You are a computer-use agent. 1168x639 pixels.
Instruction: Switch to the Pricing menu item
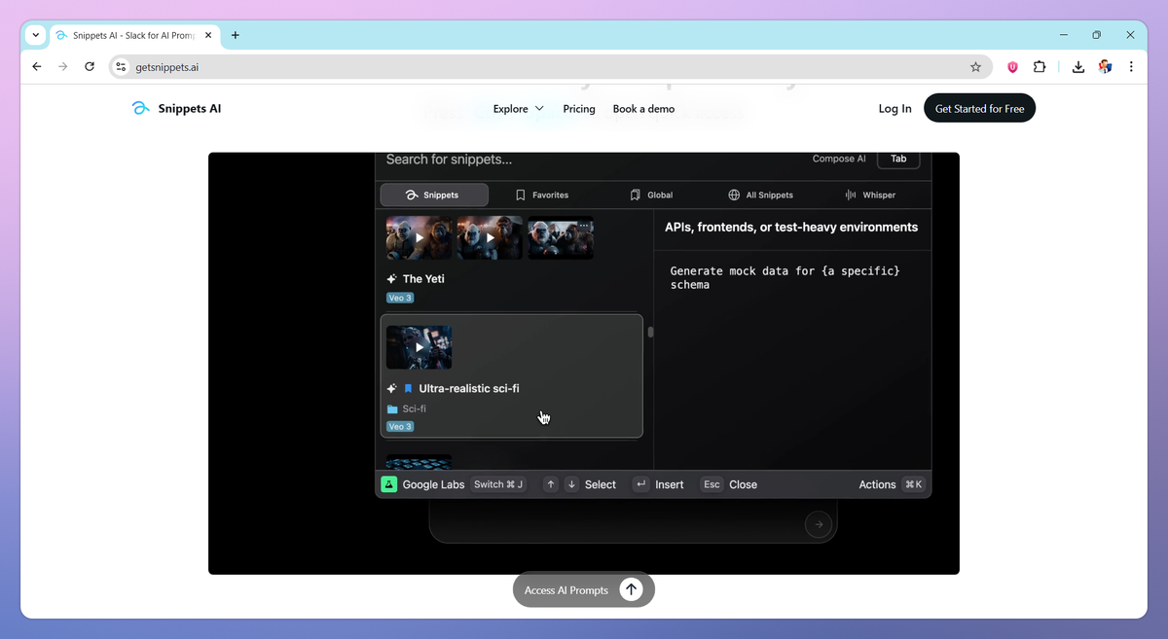pyautogui.click(x=579, y=109)
